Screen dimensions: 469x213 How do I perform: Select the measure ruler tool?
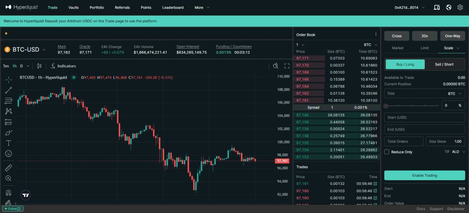(x=8, y=168)
